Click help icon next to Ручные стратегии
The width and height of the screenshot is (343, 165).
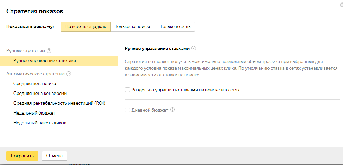coord(49,50)
